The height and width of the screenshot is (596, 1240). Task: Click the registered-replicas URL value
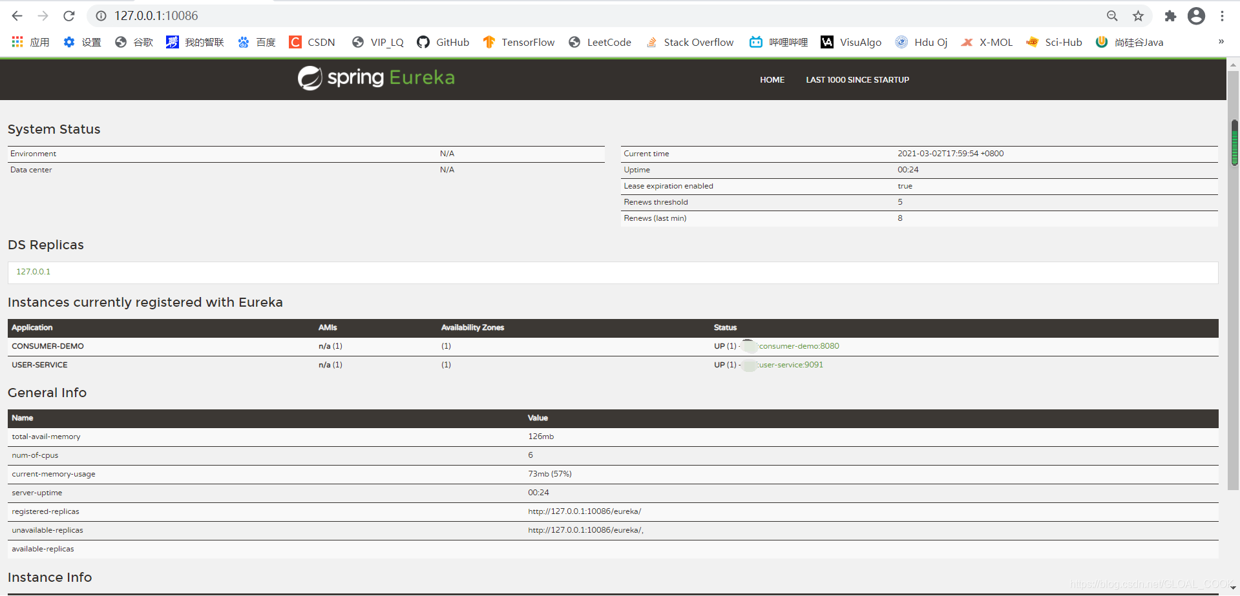585,511
